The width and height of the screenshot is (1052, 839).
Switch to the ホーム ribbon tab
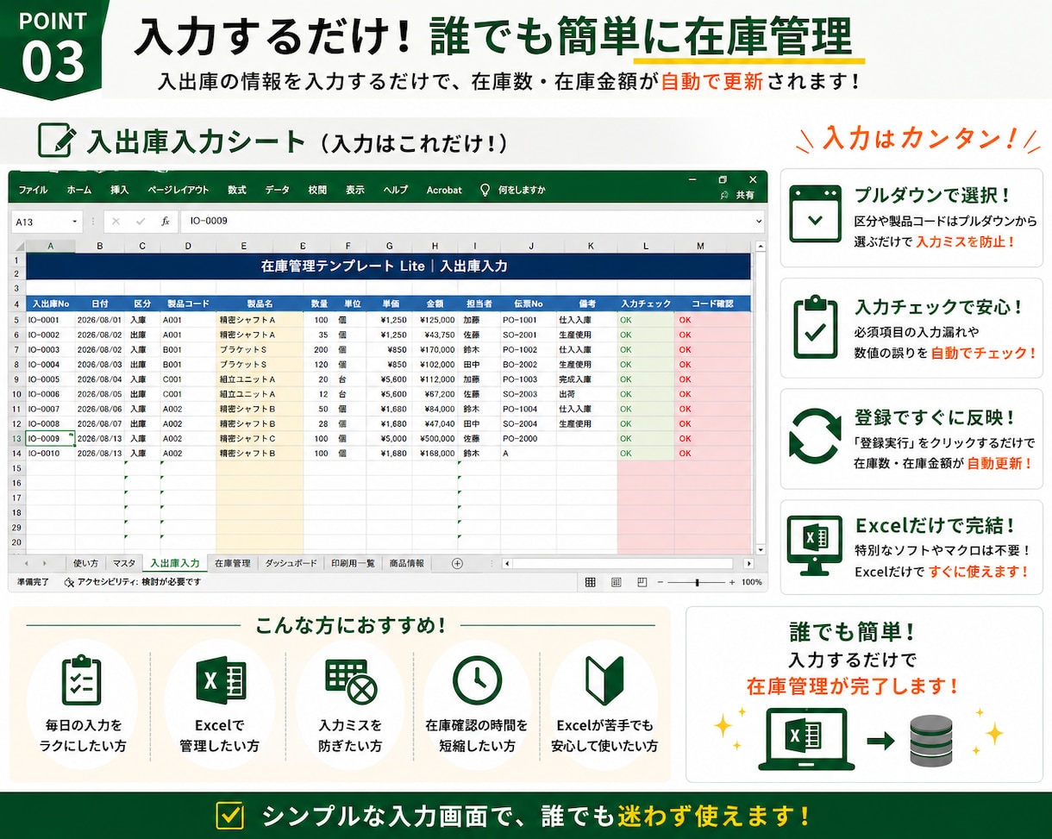point(78,190)
